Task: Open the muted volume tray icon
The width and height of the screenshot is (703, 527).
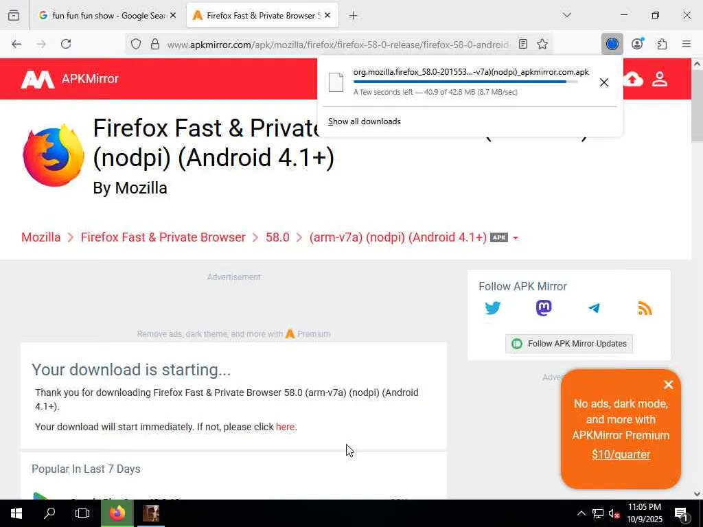Action: click(x=614, y=513)
